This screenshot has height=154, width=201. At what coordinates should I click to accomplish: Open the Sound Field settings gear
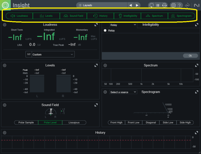[5, 105]
